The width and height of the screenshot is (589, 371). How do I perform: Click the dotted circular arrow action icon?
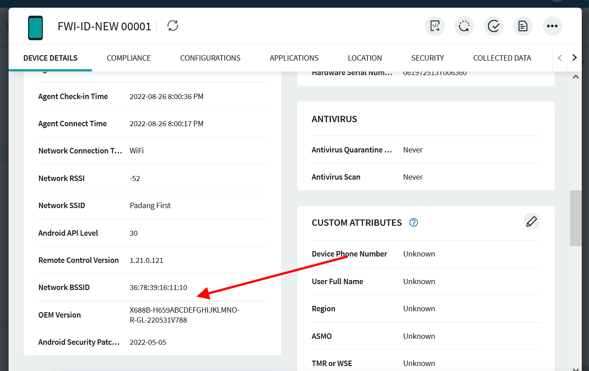[464, 26]
